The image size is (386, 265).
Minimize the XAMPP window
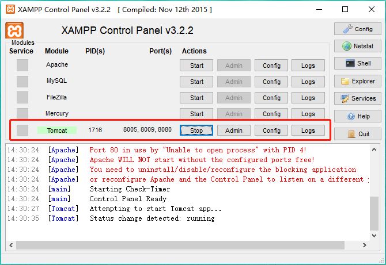tap(319, 9)
